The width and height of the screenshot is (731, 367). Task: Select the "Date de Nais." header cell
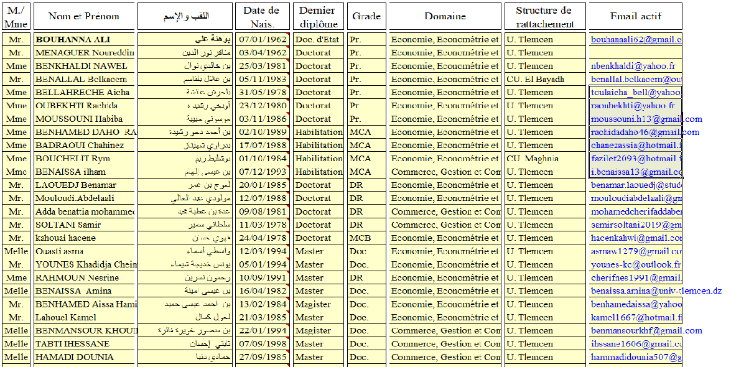pyautogui.click(x=261, y=17)
